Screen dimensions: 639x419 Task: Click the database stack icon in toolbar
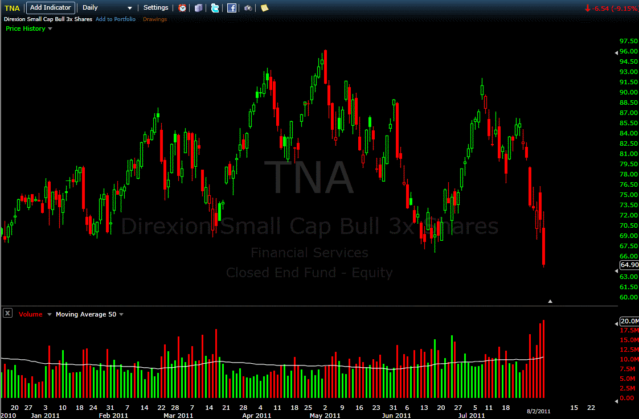(x=198, y=8)
